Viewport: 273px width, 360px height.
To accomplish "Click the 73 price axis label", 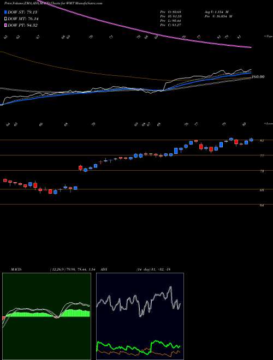I will [262, 171].
